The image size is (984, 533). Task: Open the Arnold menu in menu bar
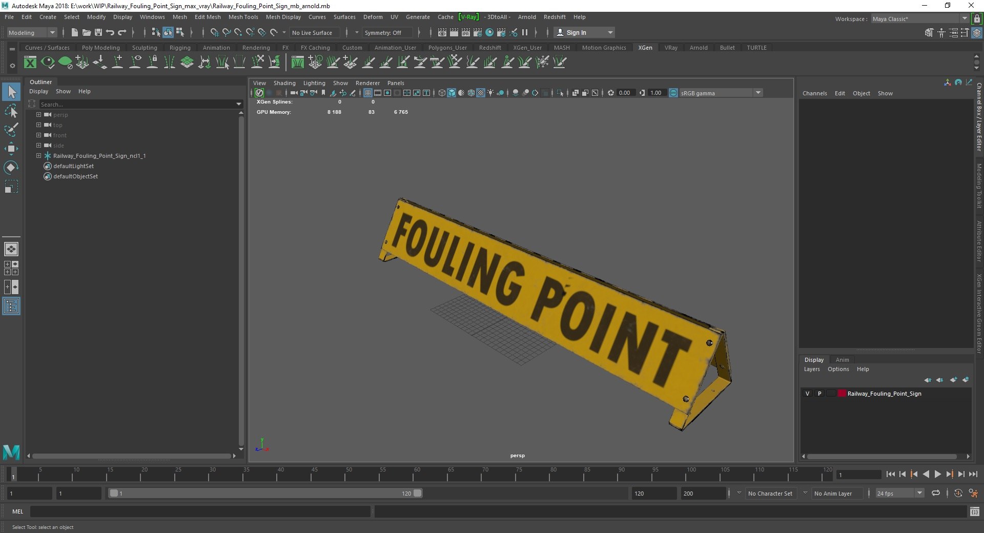pyautogui.click(x=527, y=17)
